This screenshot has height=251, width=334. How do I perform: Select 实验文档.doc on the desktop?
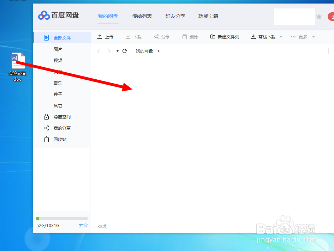[18, 67]
